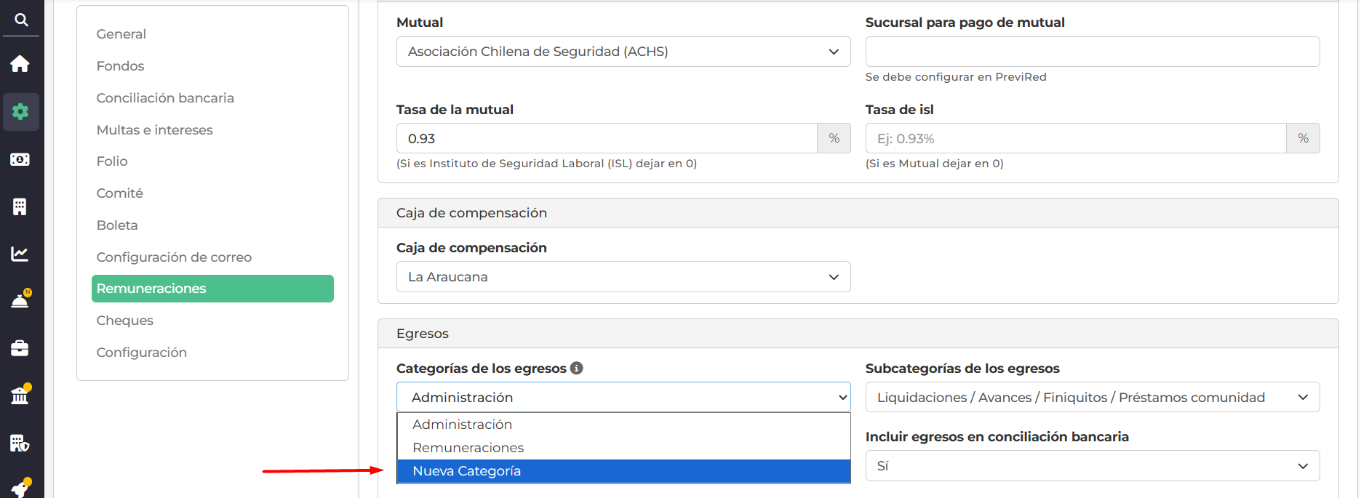Click info icon beside Categorías de los egresos
The width and height of the screenshot is (1361, 498).
[577, 368]
